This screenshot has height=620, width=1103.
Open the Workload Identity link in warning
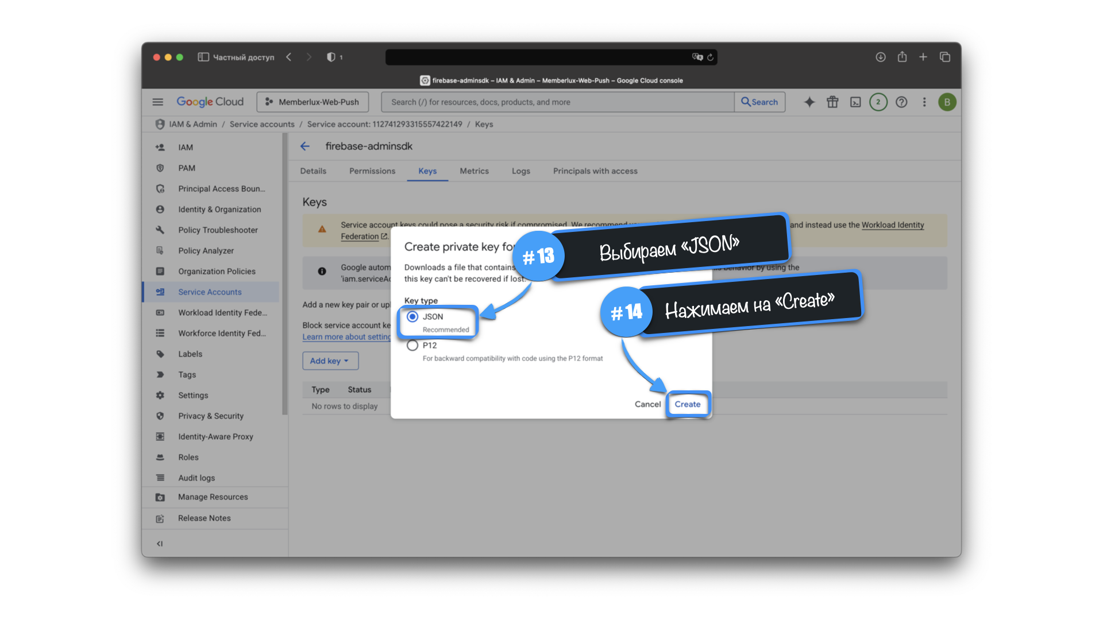click(892, 225)
